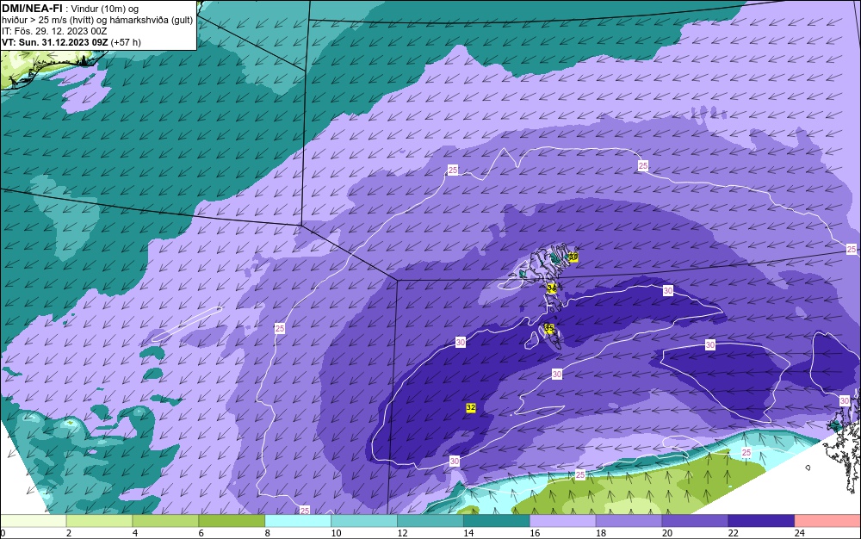Click the yellow 35 maximum gust label
The image size is (861, 539).
(x=549, y=328)
